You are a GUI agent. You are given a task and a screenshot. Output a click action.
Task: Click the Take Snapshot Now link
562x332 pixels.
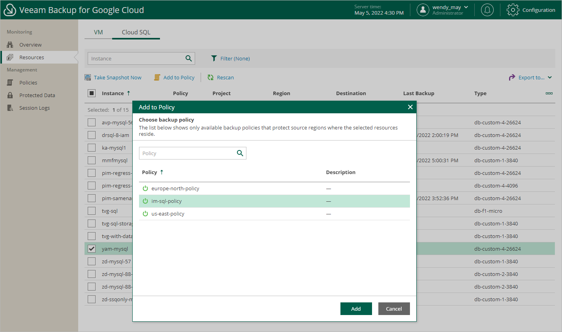click(118, 77)
